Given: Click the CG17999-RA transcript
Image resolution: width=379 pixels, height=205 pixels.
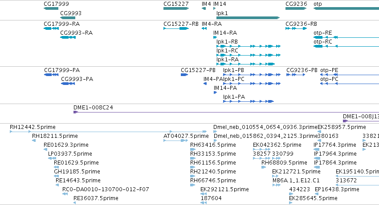Looking at the screenshot, I should tap(51, 28).
